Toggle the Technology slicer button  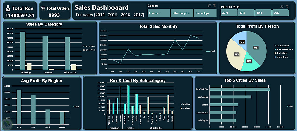[x=205, y=13]
